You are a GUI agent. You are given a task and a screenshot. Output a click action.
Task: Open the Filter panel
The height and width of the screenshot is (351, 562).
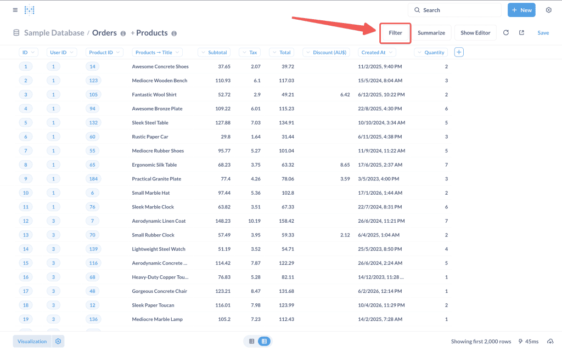[395, 33]
